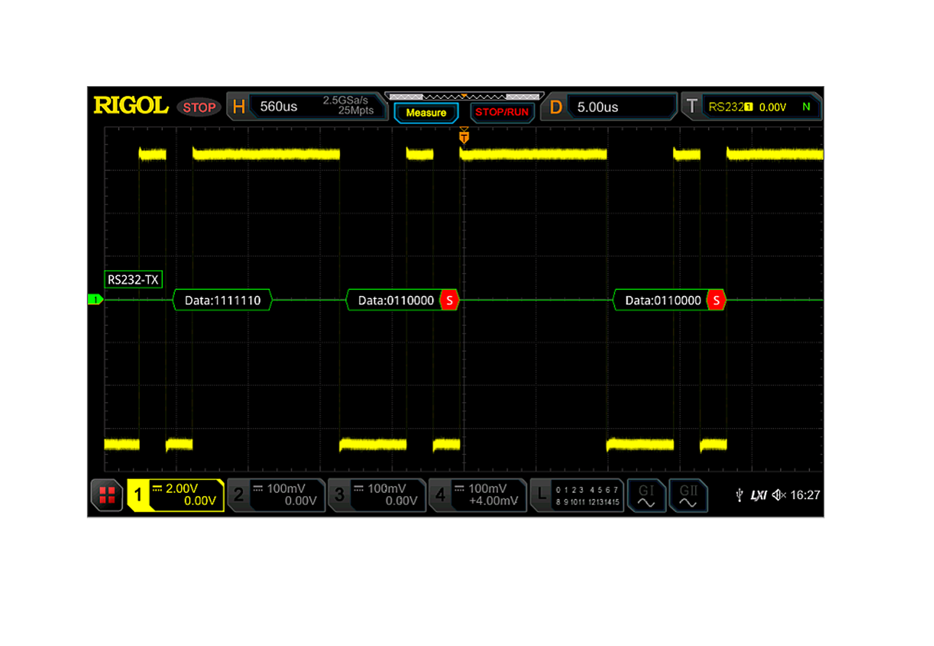Enable channel 3 100mV label
The width and height of the screenshot is (934, 646).
377,495
